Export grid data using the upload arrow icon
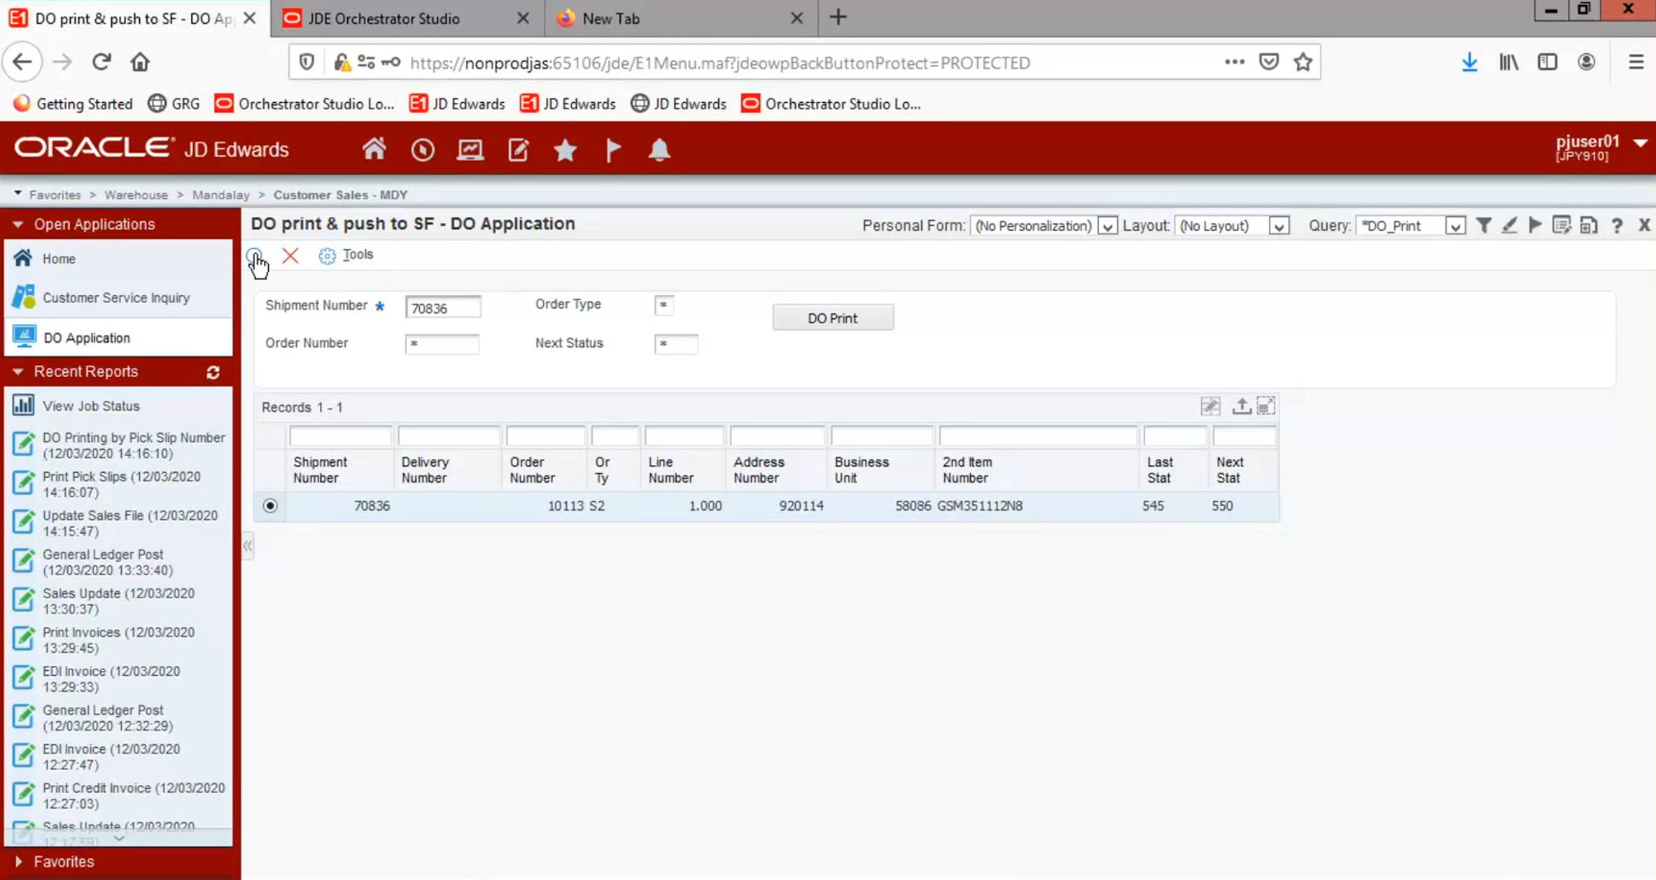This screenshot has height=880, width=1656. pos(1241,406)
